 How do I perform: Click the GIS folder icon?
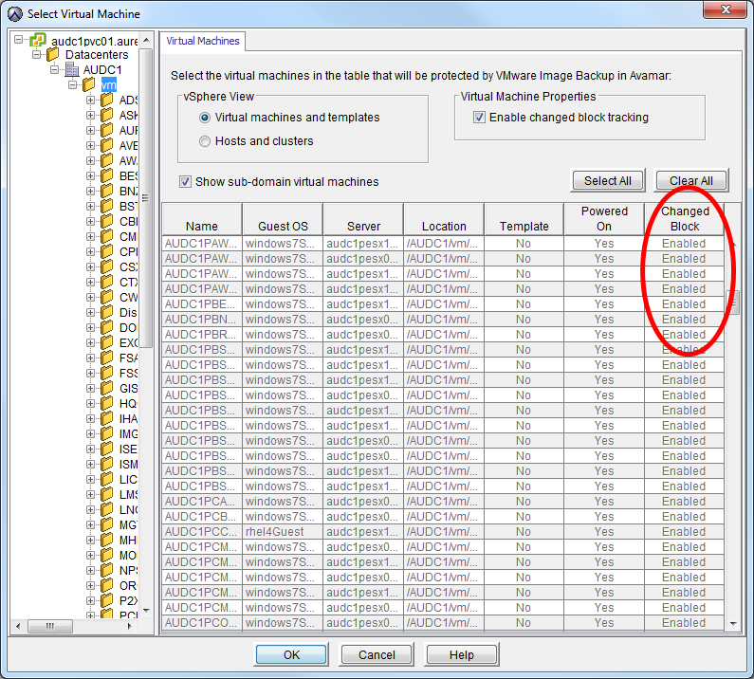[x=107, y=389]
